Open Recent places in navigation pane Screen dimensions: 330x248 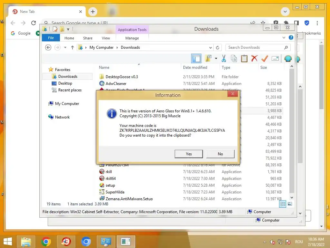coord(70,90)
